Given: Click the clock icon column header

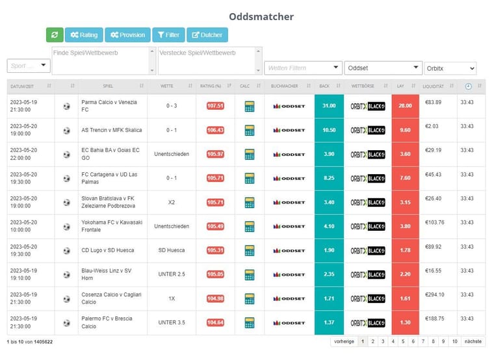Looking at the screenshot, I should coord(469,86).
